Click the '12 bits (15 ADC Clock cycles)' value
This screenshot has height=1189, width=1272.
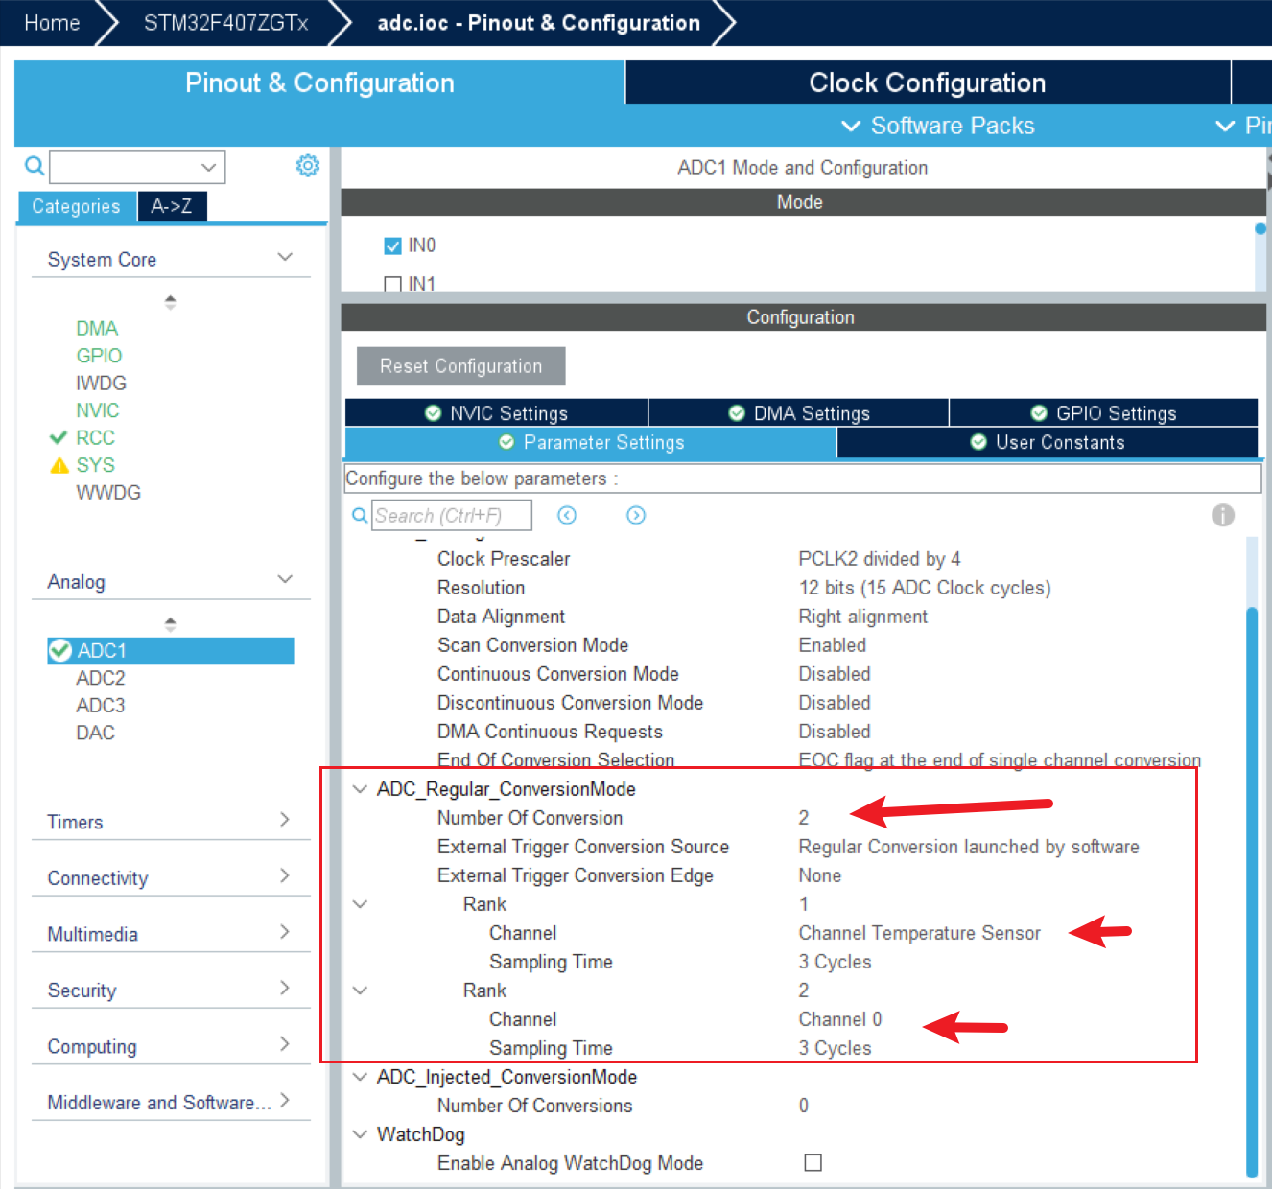coord(925,588)
